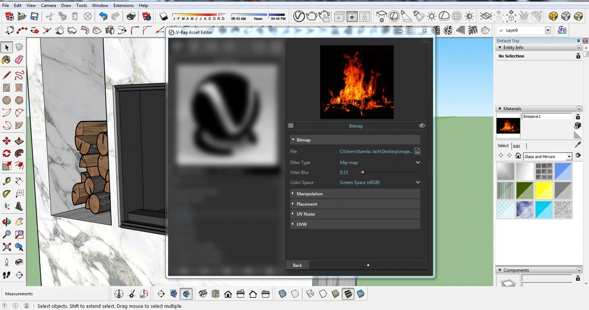Pin the Default Tray
Image resolution: width=589 pixels, height=310 pixels.
579,41
